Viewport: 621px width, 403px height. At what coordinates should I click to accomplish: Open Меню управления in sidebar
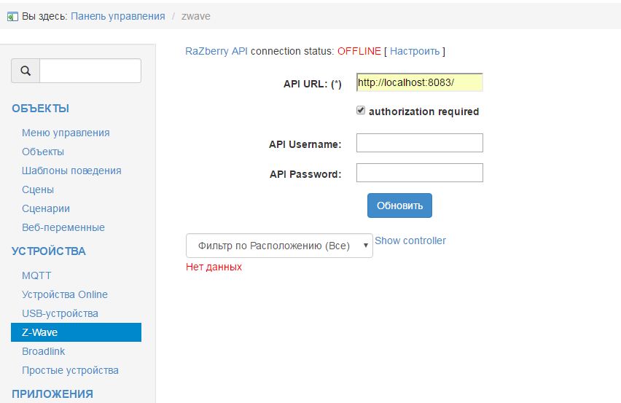(x=66, y=133)
